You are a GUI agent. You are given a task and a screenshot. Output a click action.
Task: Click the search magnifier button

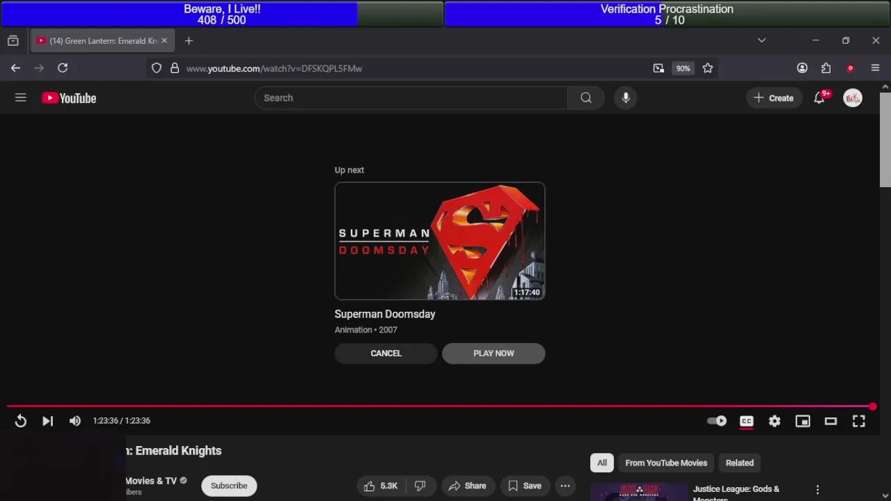tap(586, 98)
